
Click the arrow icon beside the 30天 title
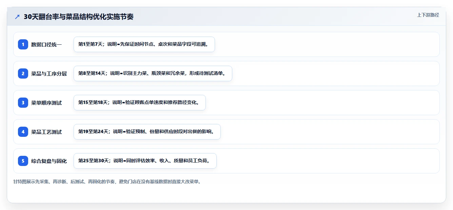17,17
